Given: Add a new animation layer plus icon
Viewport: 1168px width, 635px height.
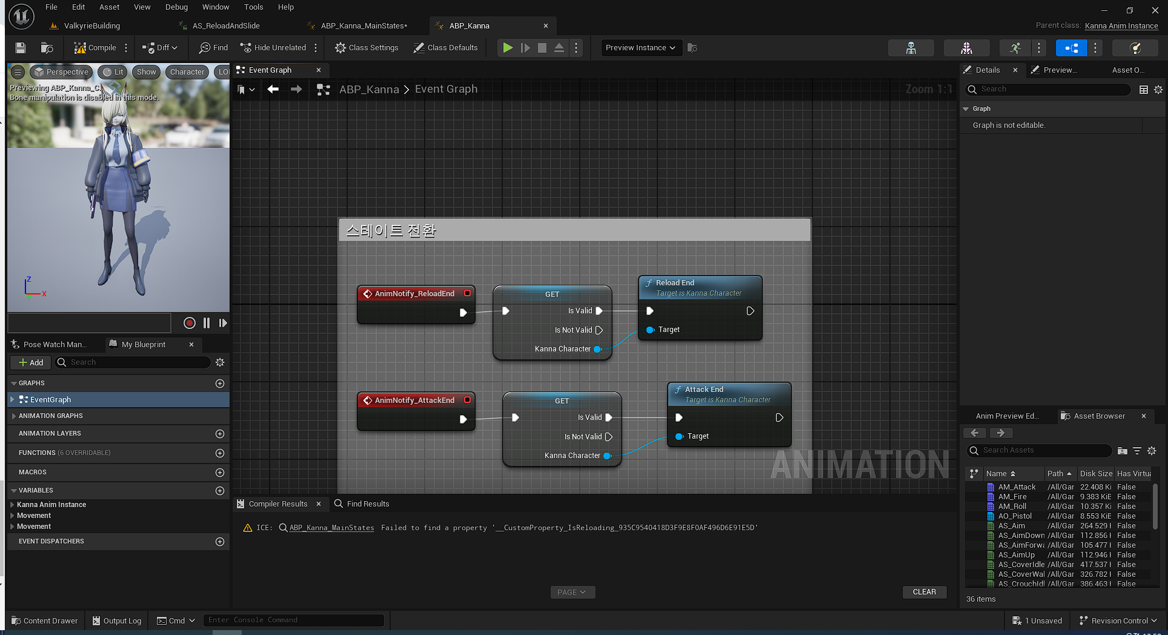Looking at the screenshot, I should tap(220, 434).
